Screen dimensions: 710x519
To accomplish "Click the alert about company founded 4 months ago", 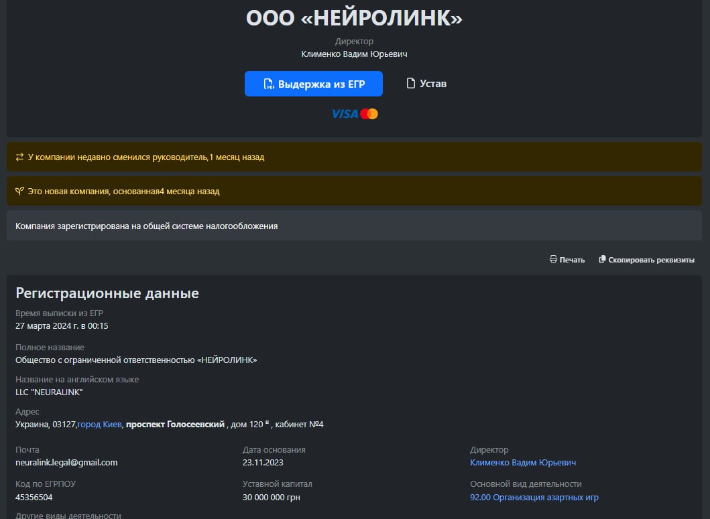I will tap(354, 191).
